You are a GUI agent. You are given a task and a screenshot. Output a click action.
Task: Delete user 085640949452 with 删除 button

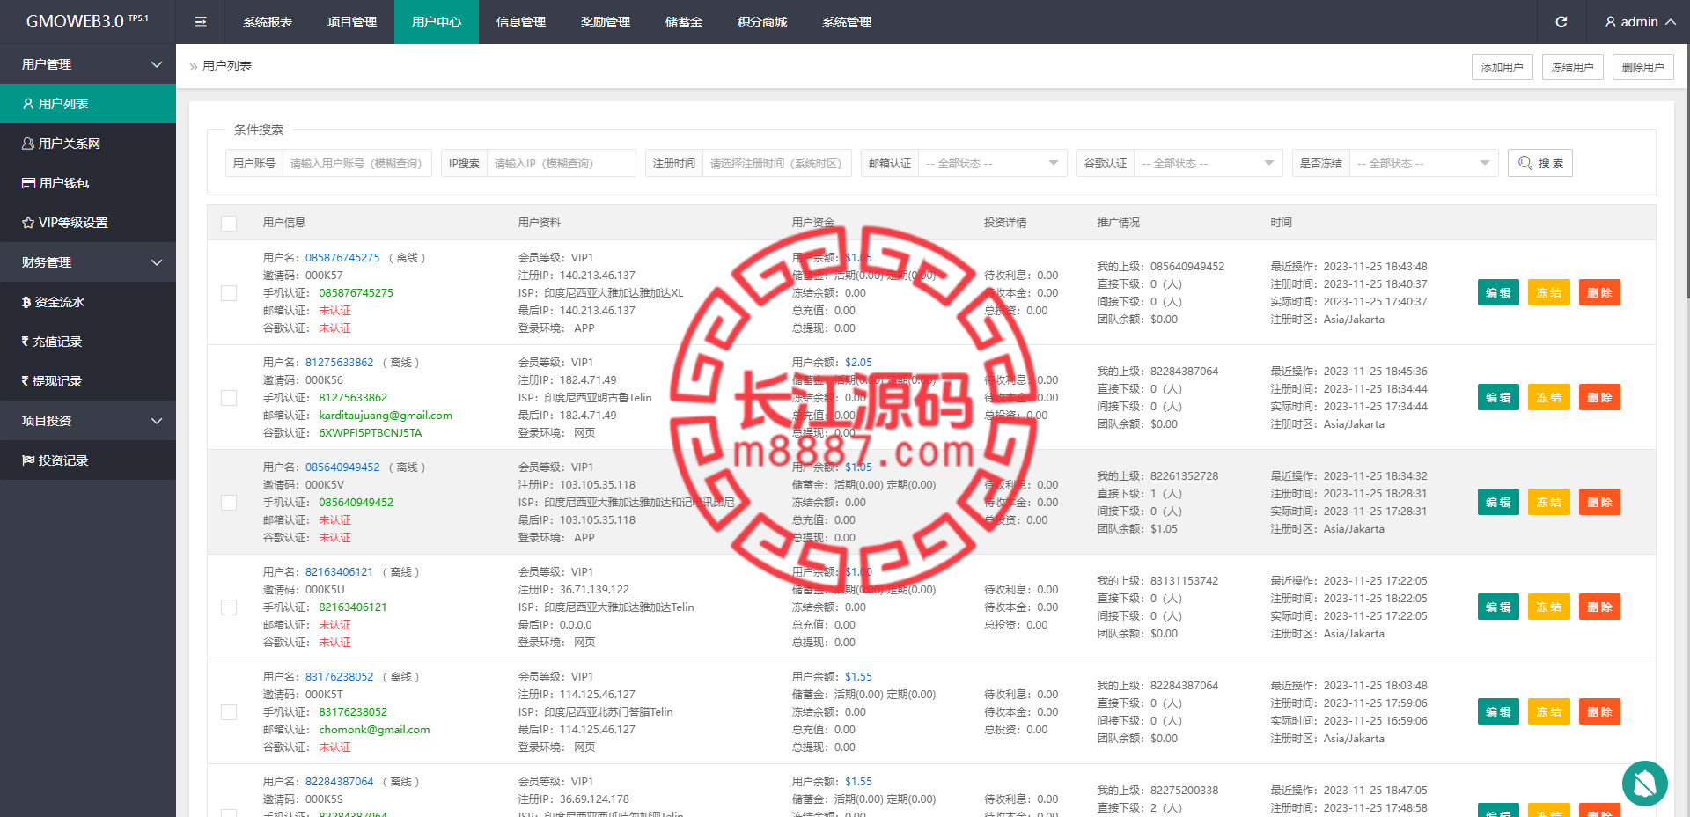[x=1599, y=503]
